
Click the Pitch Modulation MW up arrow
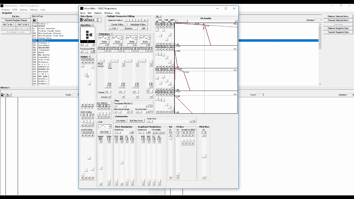(x=122, y=142)
